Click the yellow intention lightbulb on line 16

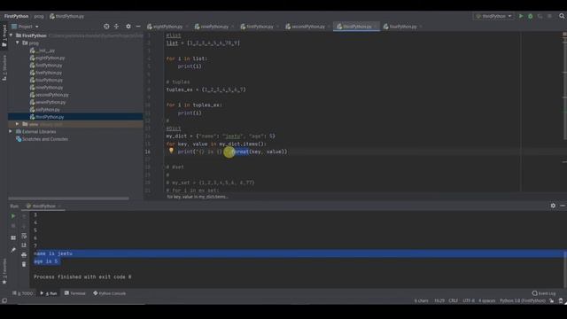(171, 151)
